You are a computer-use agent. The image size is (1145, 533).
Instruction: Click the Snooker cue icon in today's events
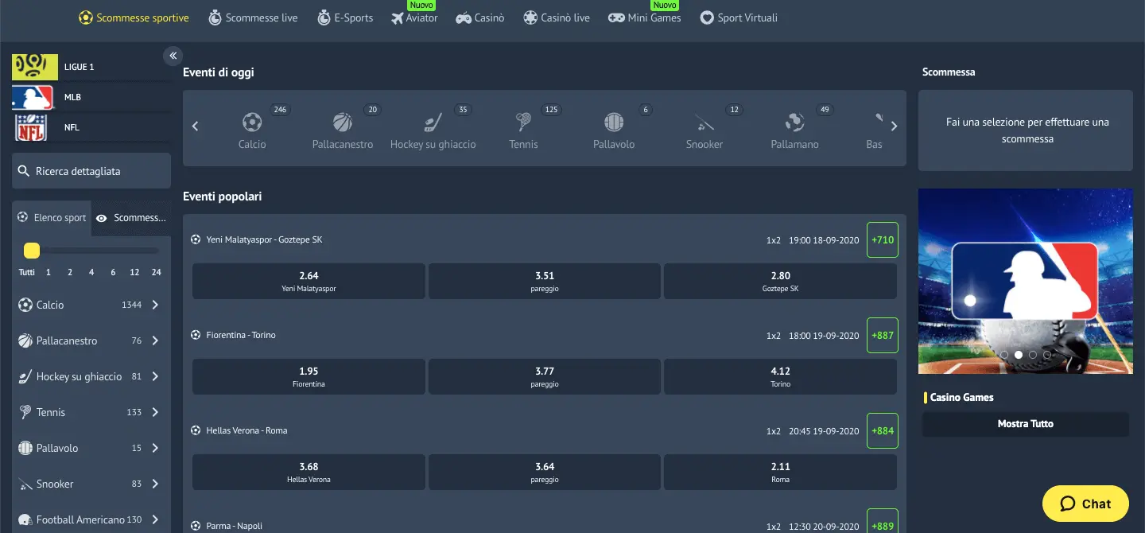click(704, 122)
